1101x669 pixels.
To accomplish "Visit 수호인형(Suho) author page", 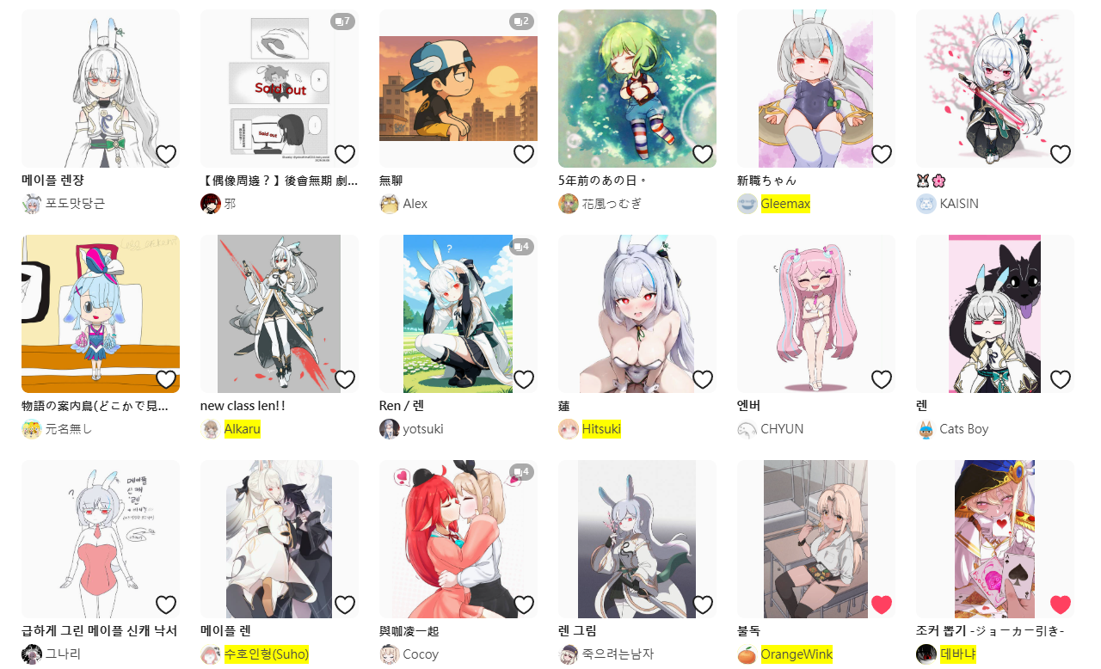I will [267, 654].
